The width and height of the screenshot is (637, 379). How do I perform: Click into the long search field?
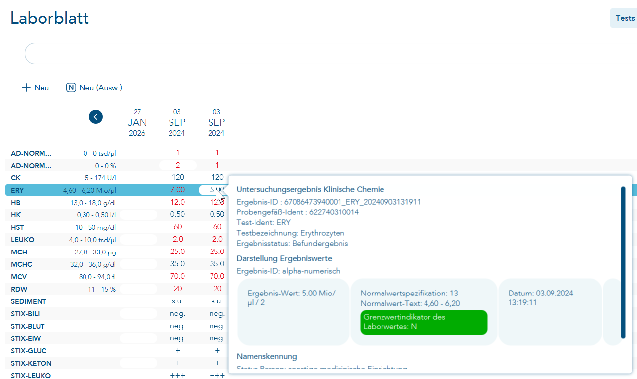point(326,53)
